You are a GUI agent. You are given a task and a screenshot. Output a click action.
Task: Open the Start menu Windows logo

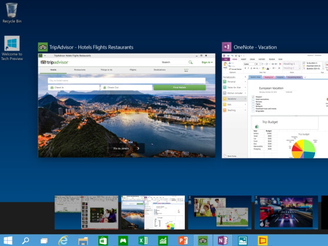click(x=8, y=241)
